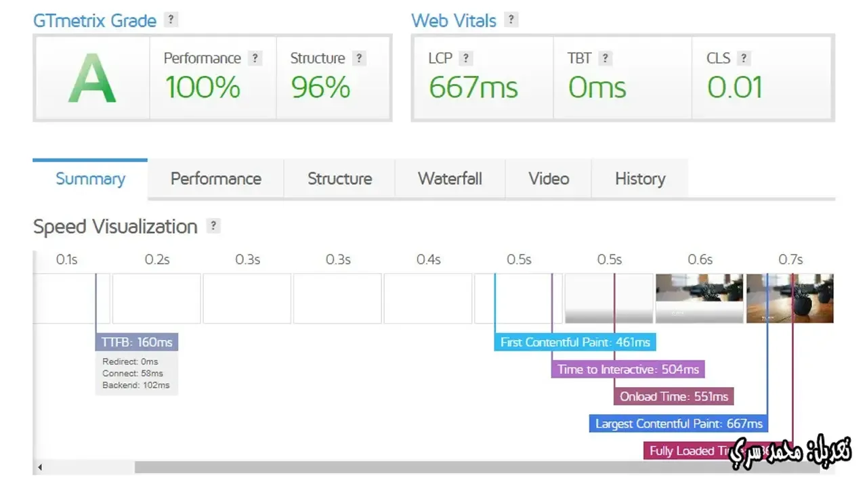Click the help icon next to Web Vitals

coord(512,20)
